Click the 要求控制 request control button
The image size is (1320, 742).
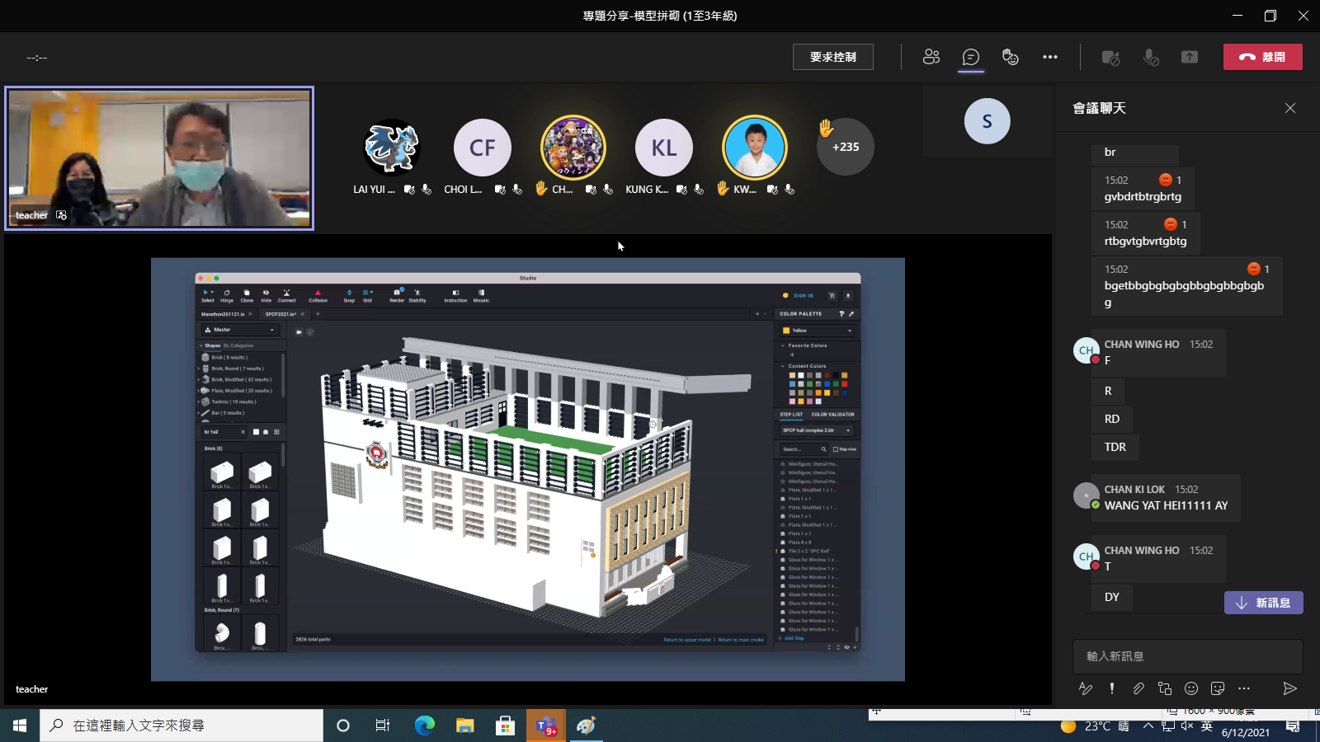point(832,57)
